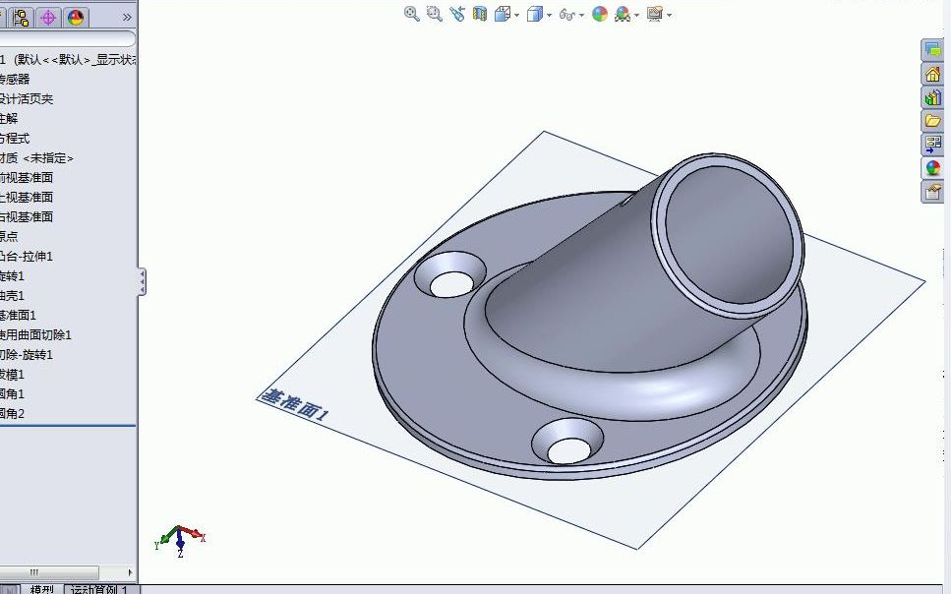
Task: Toggle the Hide/Show Items glasses icon
Action: 567,15
